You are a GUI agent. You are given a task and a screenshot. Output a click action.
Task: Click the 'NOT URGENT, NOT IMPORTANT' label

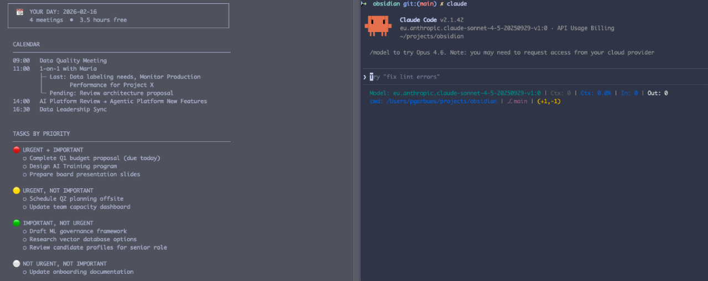click(65, 264)
